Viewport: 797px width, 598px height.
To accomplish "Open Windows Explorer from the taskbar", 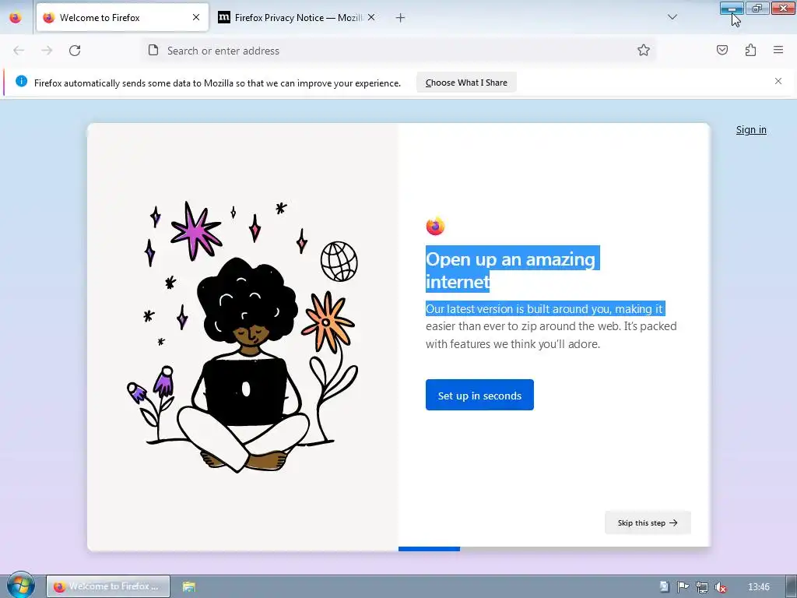I will pyautogui.click(x=188, y=586).
